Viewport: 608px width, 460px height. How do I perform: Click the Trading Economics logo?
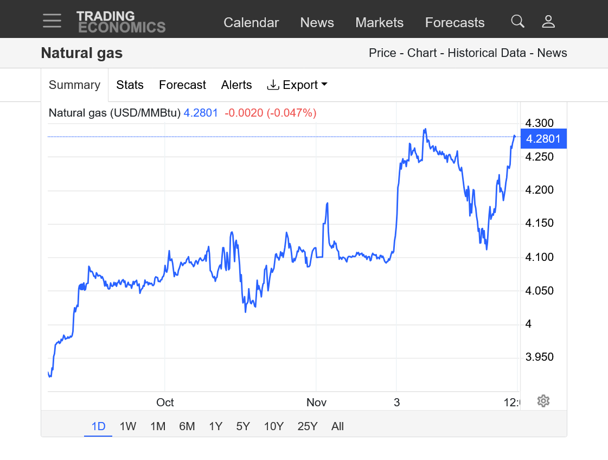[x=121, y=22]
